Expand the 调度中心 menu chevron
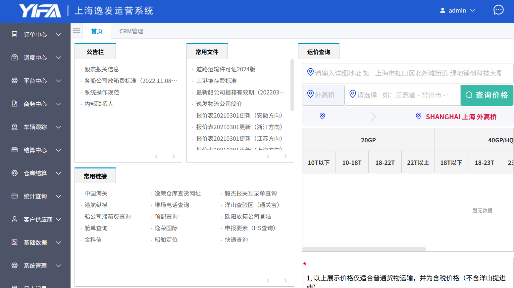This screenshot has height=288, width=514. [59, 57]
